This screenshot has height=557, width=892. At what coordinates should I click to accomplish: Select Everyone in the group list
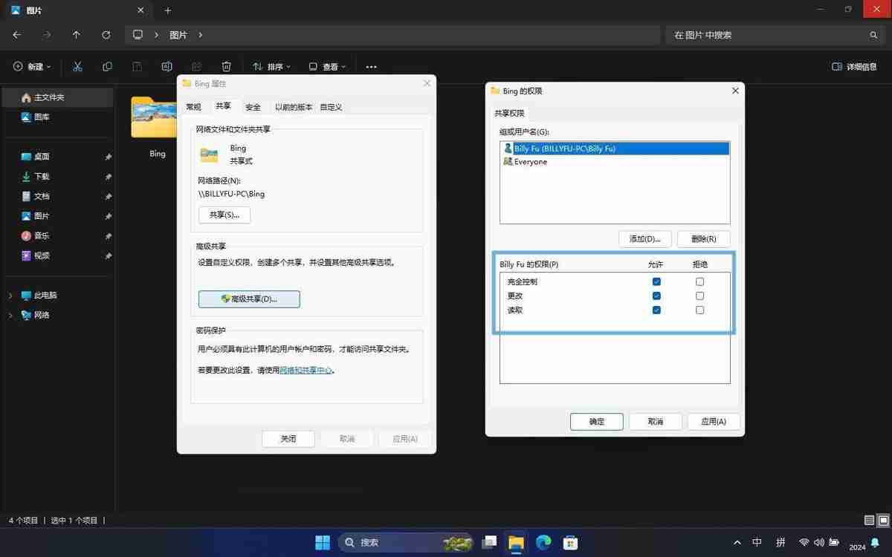pos(530,161)
